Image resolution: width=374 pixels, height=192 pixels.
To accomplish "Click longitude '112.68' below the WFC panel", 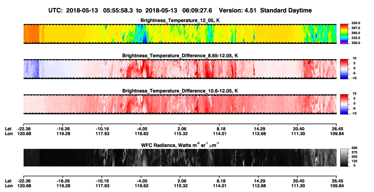I will [259, 186].
